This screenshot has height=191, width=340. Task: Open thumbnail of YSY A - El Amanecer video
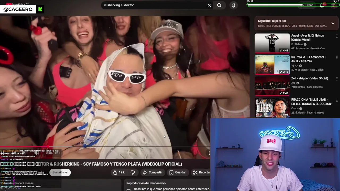[272, 65]
